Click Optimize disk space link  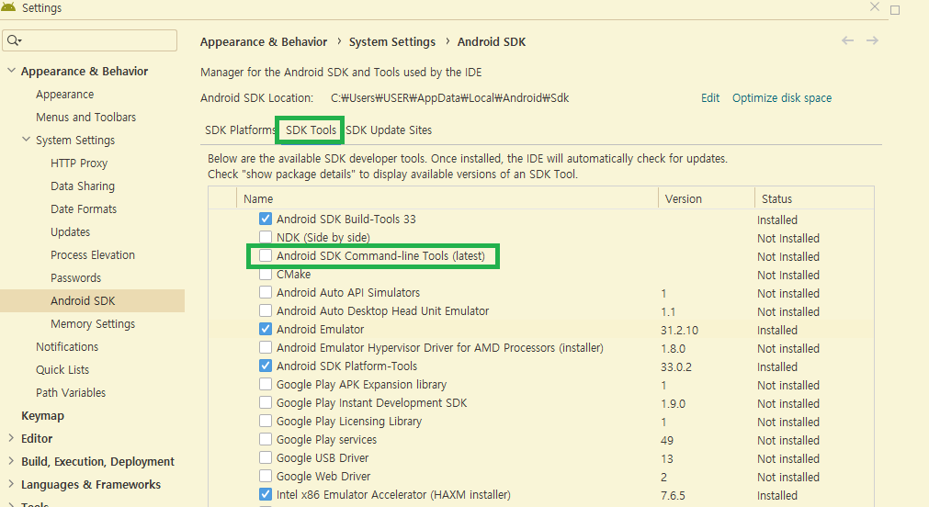[782, 97]
